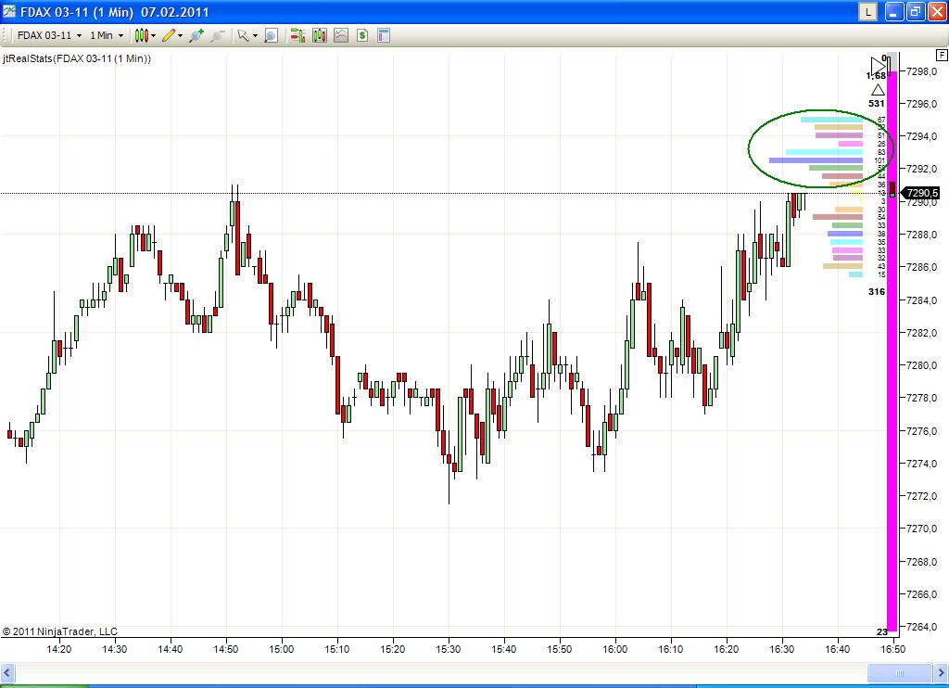This screenshot has width=949, height=688.
Task: Click the Data Series dollar-sign icon
Action: [x=363, y=35]
